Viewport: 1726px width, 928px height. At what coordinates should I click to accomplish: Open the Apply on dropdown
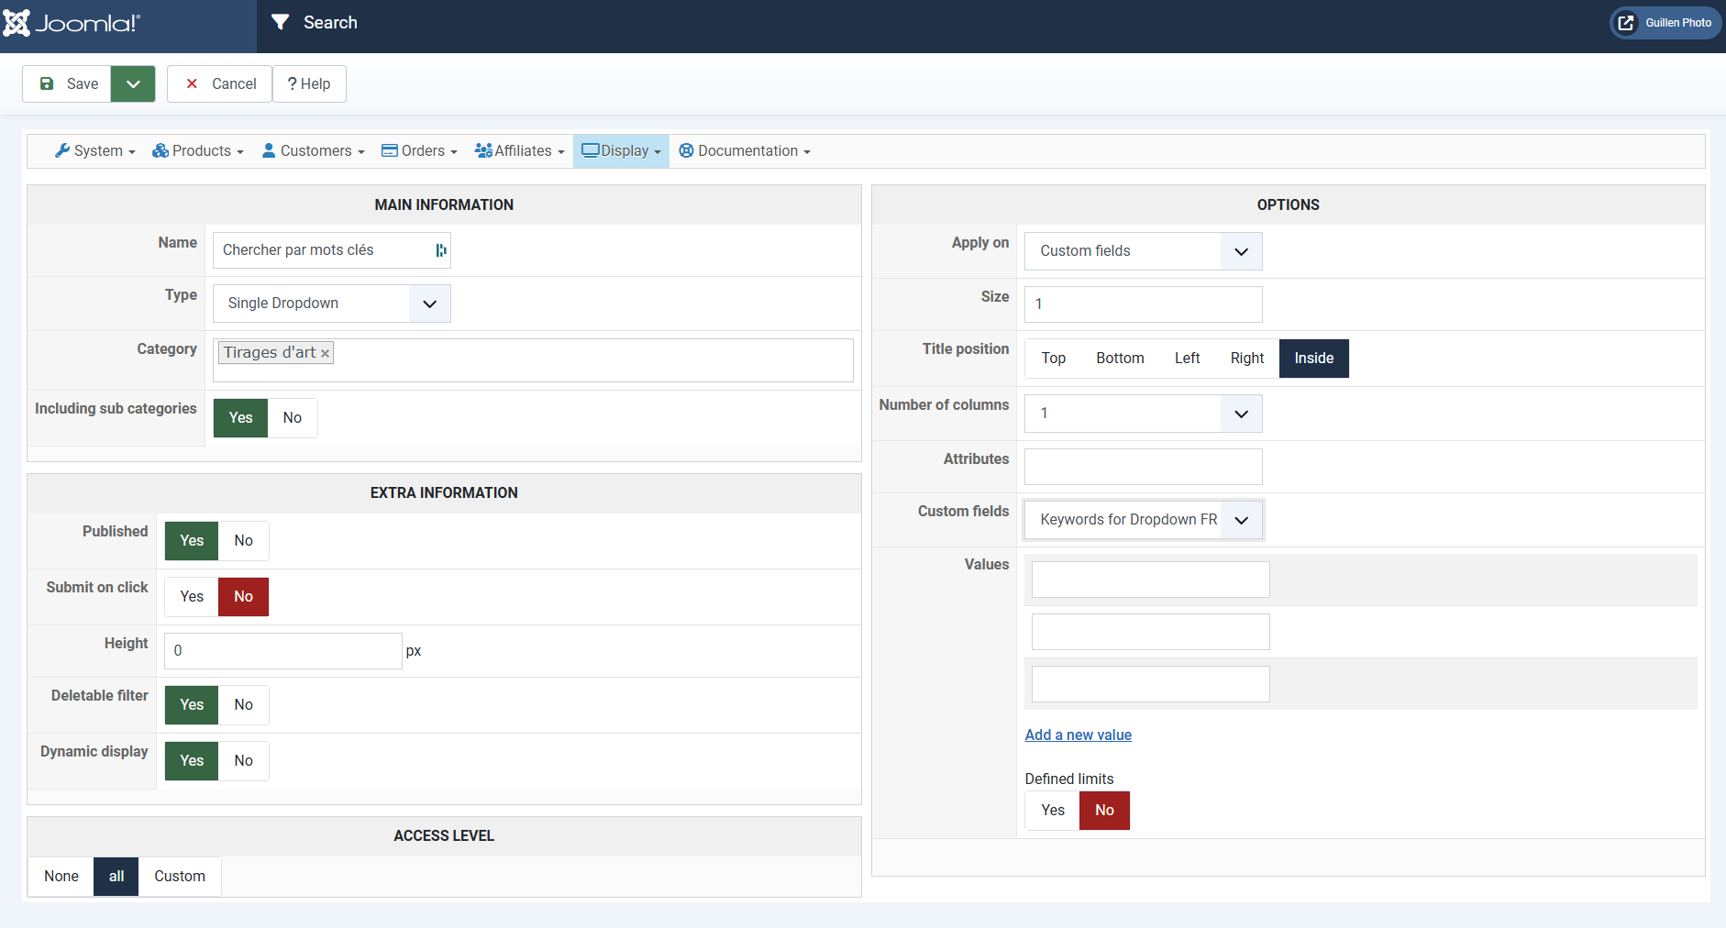click(x=1144, y=251)
